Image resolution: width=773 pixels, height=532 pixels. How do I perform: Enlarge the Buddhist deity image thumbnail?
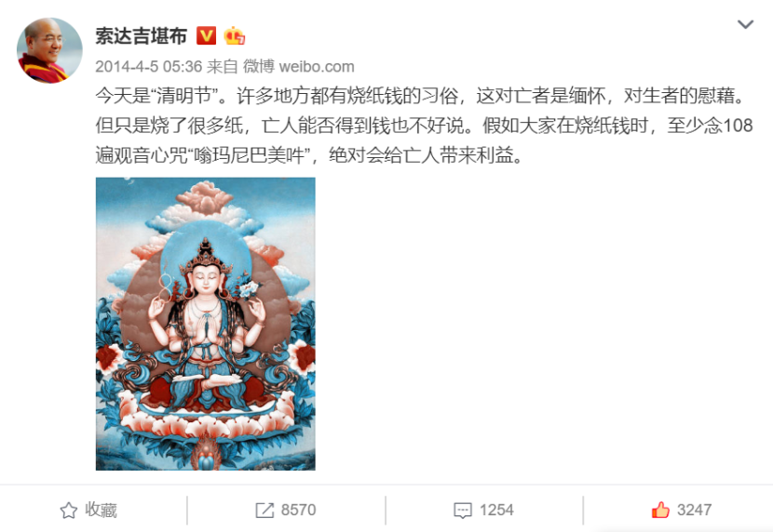pos(206,324)
